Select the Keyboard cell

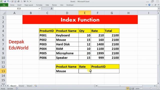pyautogui.click(x=67, y=35)
